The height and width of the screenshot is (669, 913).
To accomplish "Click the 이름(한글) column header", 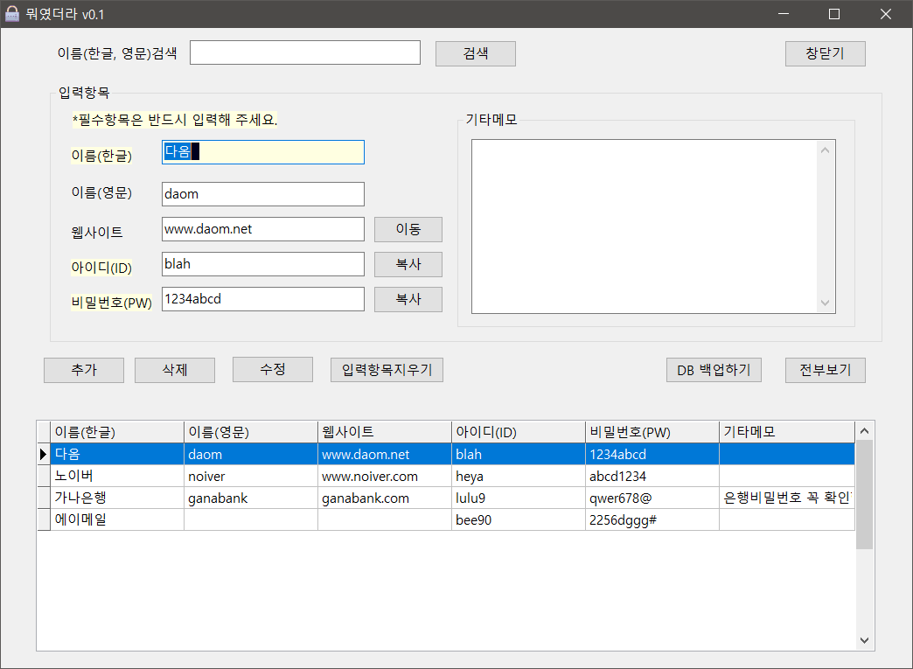I will [117, 432].
